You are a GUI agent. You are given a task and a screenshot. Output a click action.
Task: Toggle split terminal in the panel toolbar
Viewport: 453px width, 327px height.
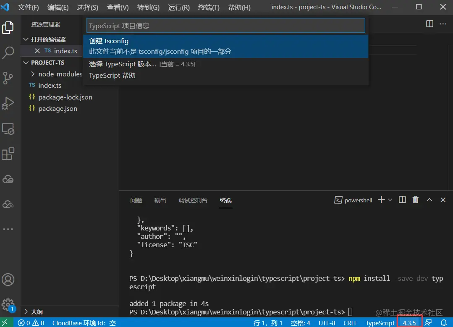[x=402, y=200]
